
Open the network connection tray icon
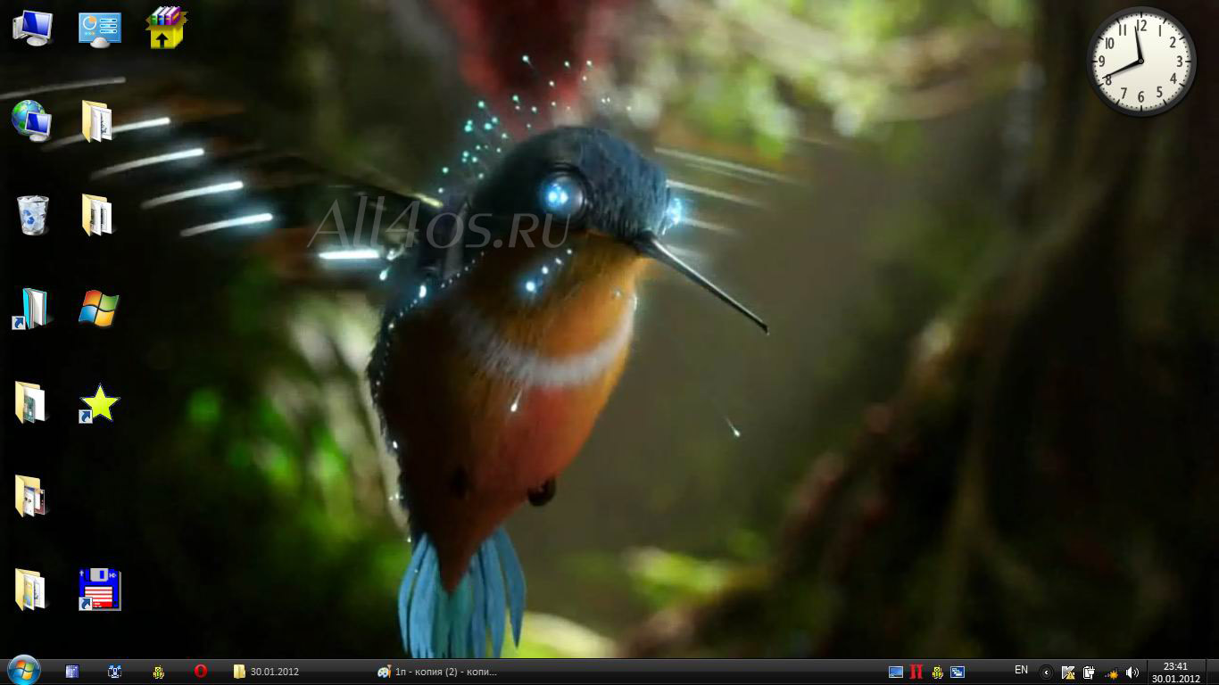click(x=1111, y=673)
